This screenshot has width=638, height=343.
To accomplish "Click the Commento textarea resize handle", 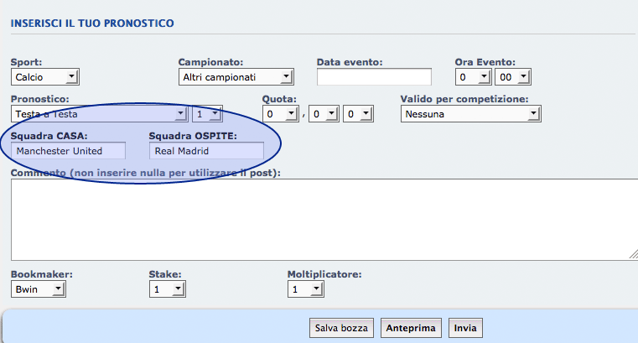I will (x=634, y=255).
